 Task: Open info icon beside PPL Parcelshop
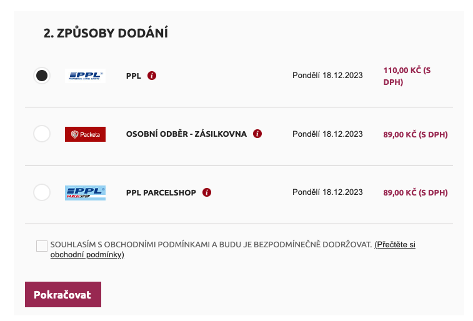pyautogui.click(x=207, y=192)
